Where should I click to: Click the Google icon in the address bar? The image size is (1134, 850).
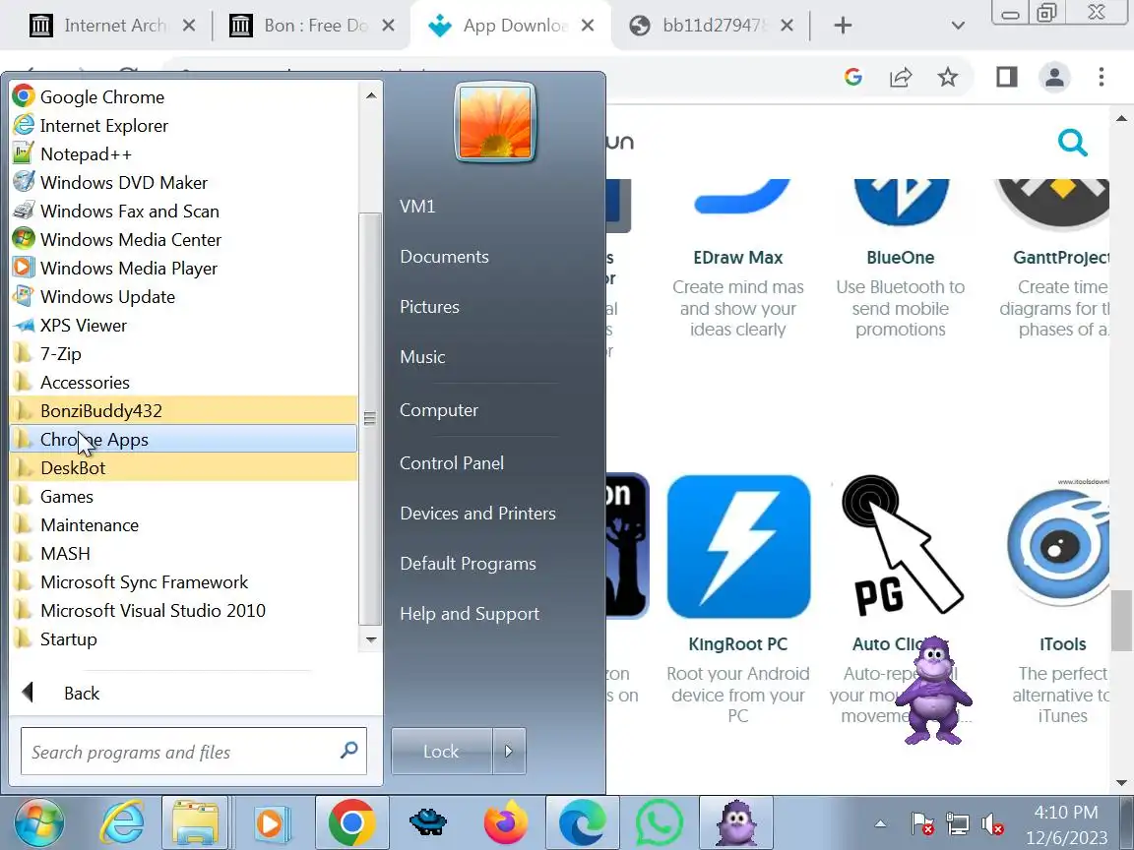click(853, 77)
